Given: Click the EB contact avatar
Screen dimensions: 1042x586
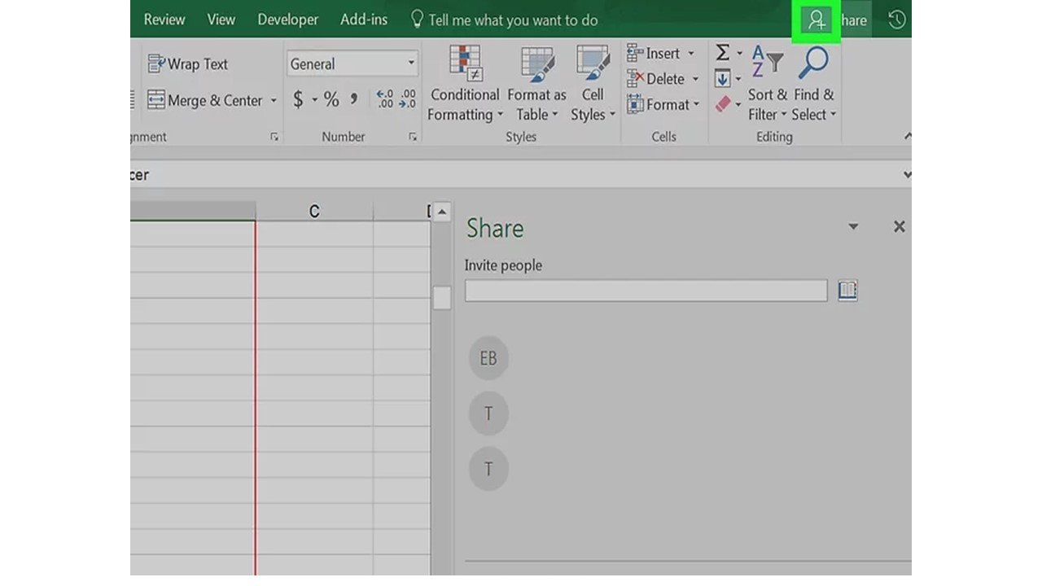Looking at the screenshot, I should (x=488, y=357).
